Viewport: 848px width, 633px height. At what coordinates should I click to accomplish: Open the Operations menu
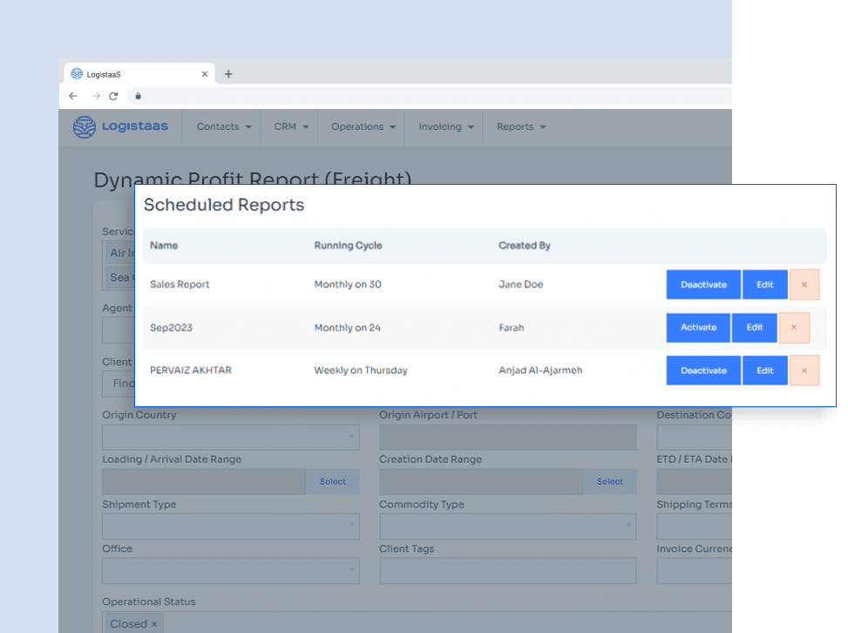pos(363,126)
